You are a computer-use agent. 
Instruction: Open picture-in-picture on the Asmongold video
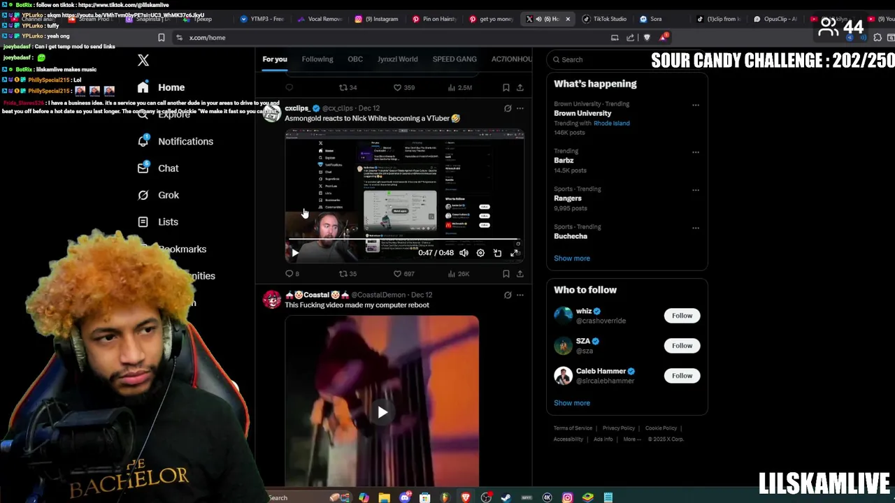point(497,253)
